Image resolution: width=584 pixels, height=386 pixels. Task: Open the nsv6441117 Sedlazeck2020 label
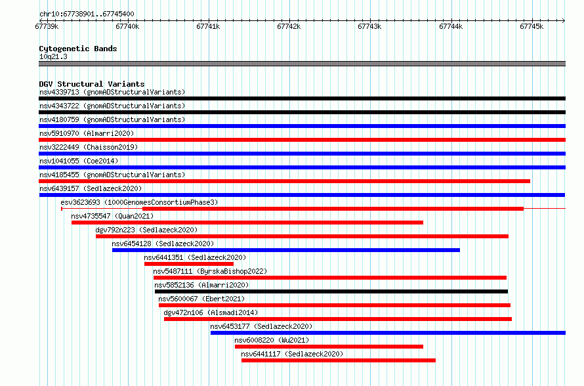(293, 354)
